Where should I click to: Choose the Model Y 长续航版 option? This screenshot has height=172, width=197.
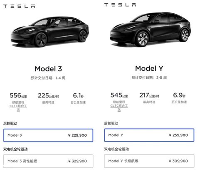click(x=149, y=161)
